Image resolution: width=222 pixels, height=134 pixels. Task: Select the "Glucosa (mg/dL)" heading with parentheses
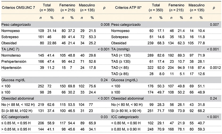(x=124, y=80)
